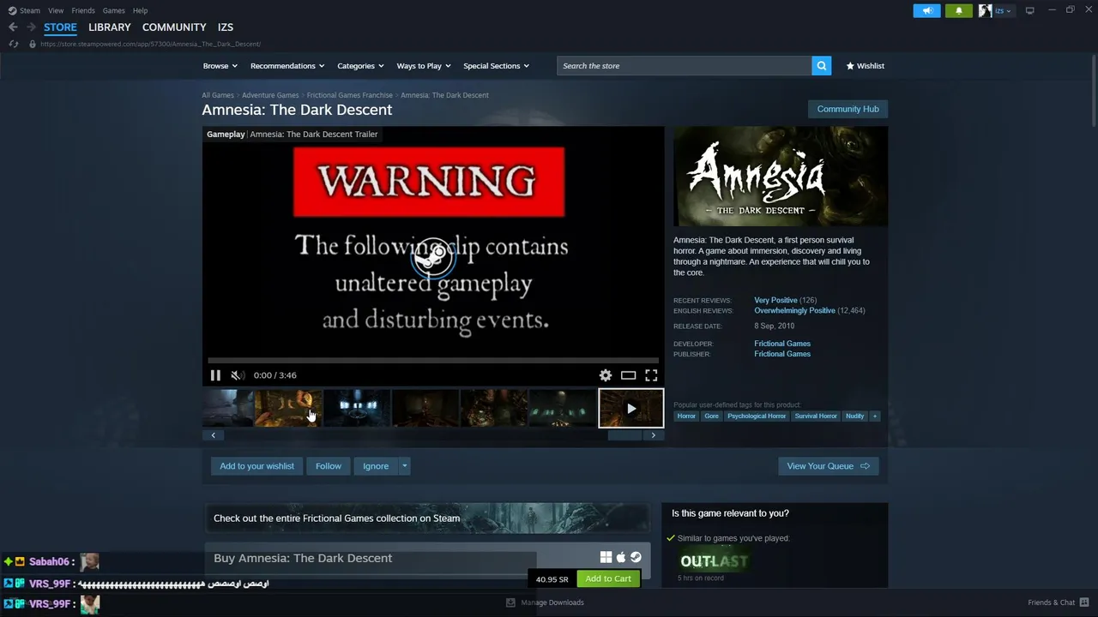Open the video settings gear

(x=606, y=375)
